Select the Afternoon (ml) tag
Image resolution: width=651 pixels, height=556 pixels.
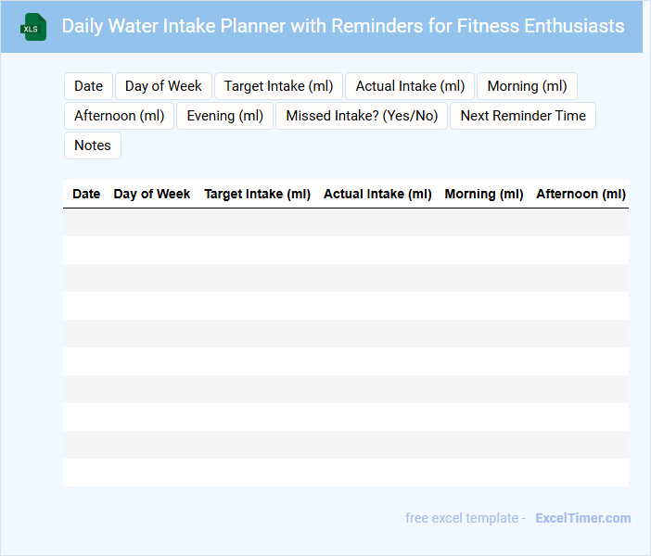pos(119,116)
